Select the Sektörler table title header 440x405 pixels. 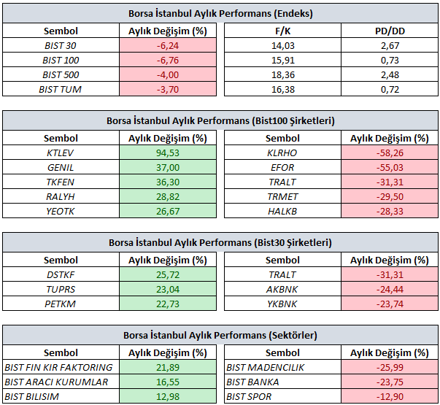pyautogui.click(x=220, y=336)
